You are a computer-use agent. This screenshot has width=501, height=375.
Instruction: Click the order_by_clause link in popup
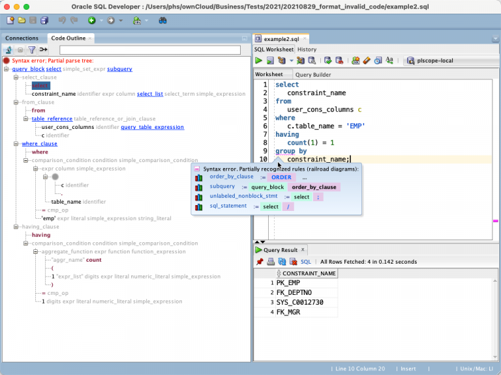coord(231,176)
